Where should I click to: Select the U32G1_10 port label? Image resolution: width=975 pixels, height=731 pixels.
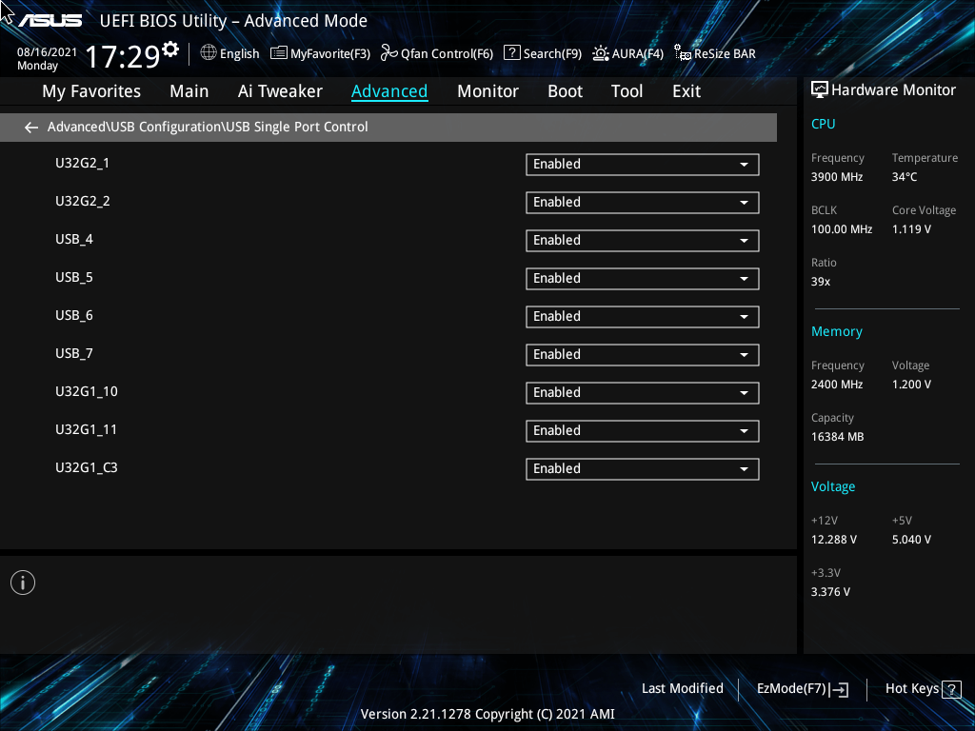pyautogui.click(x=87, y=391)
